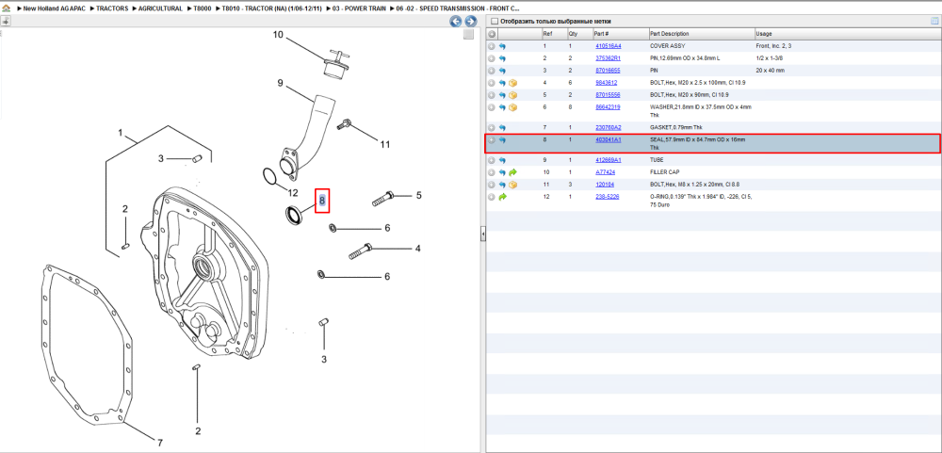This screenshot has height=453, width=942.
Task: Click package box icon for part 120104
Action: pyautogui.click(x=513, y=185)
